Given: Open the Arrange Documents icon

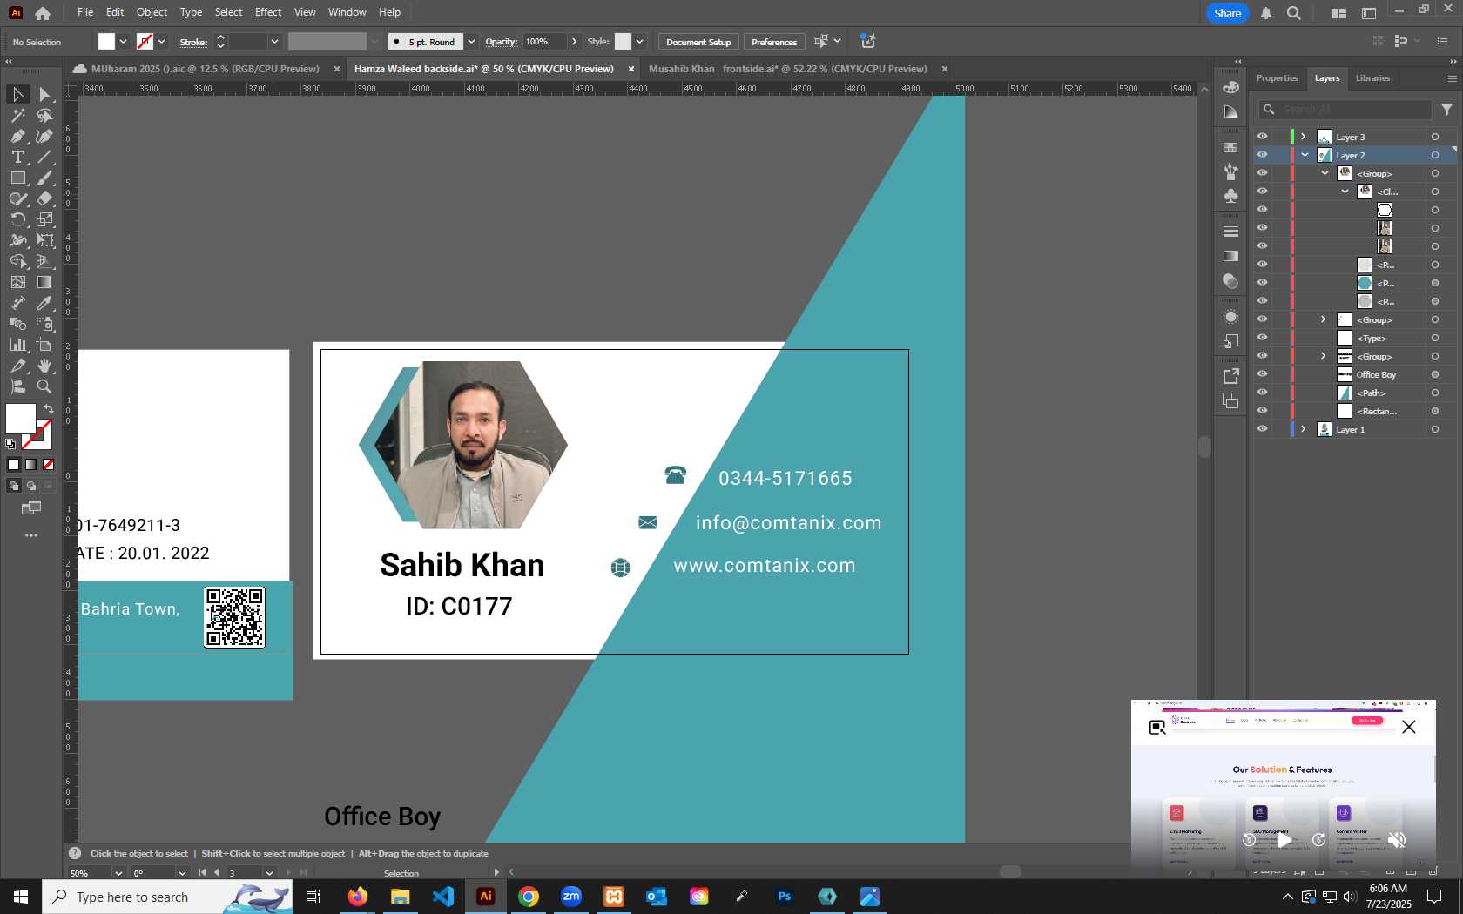Looking at the screenshot, I should 1338,13.
